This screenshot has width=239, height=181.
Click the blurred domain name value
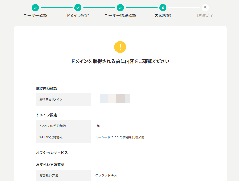[115, 99]
